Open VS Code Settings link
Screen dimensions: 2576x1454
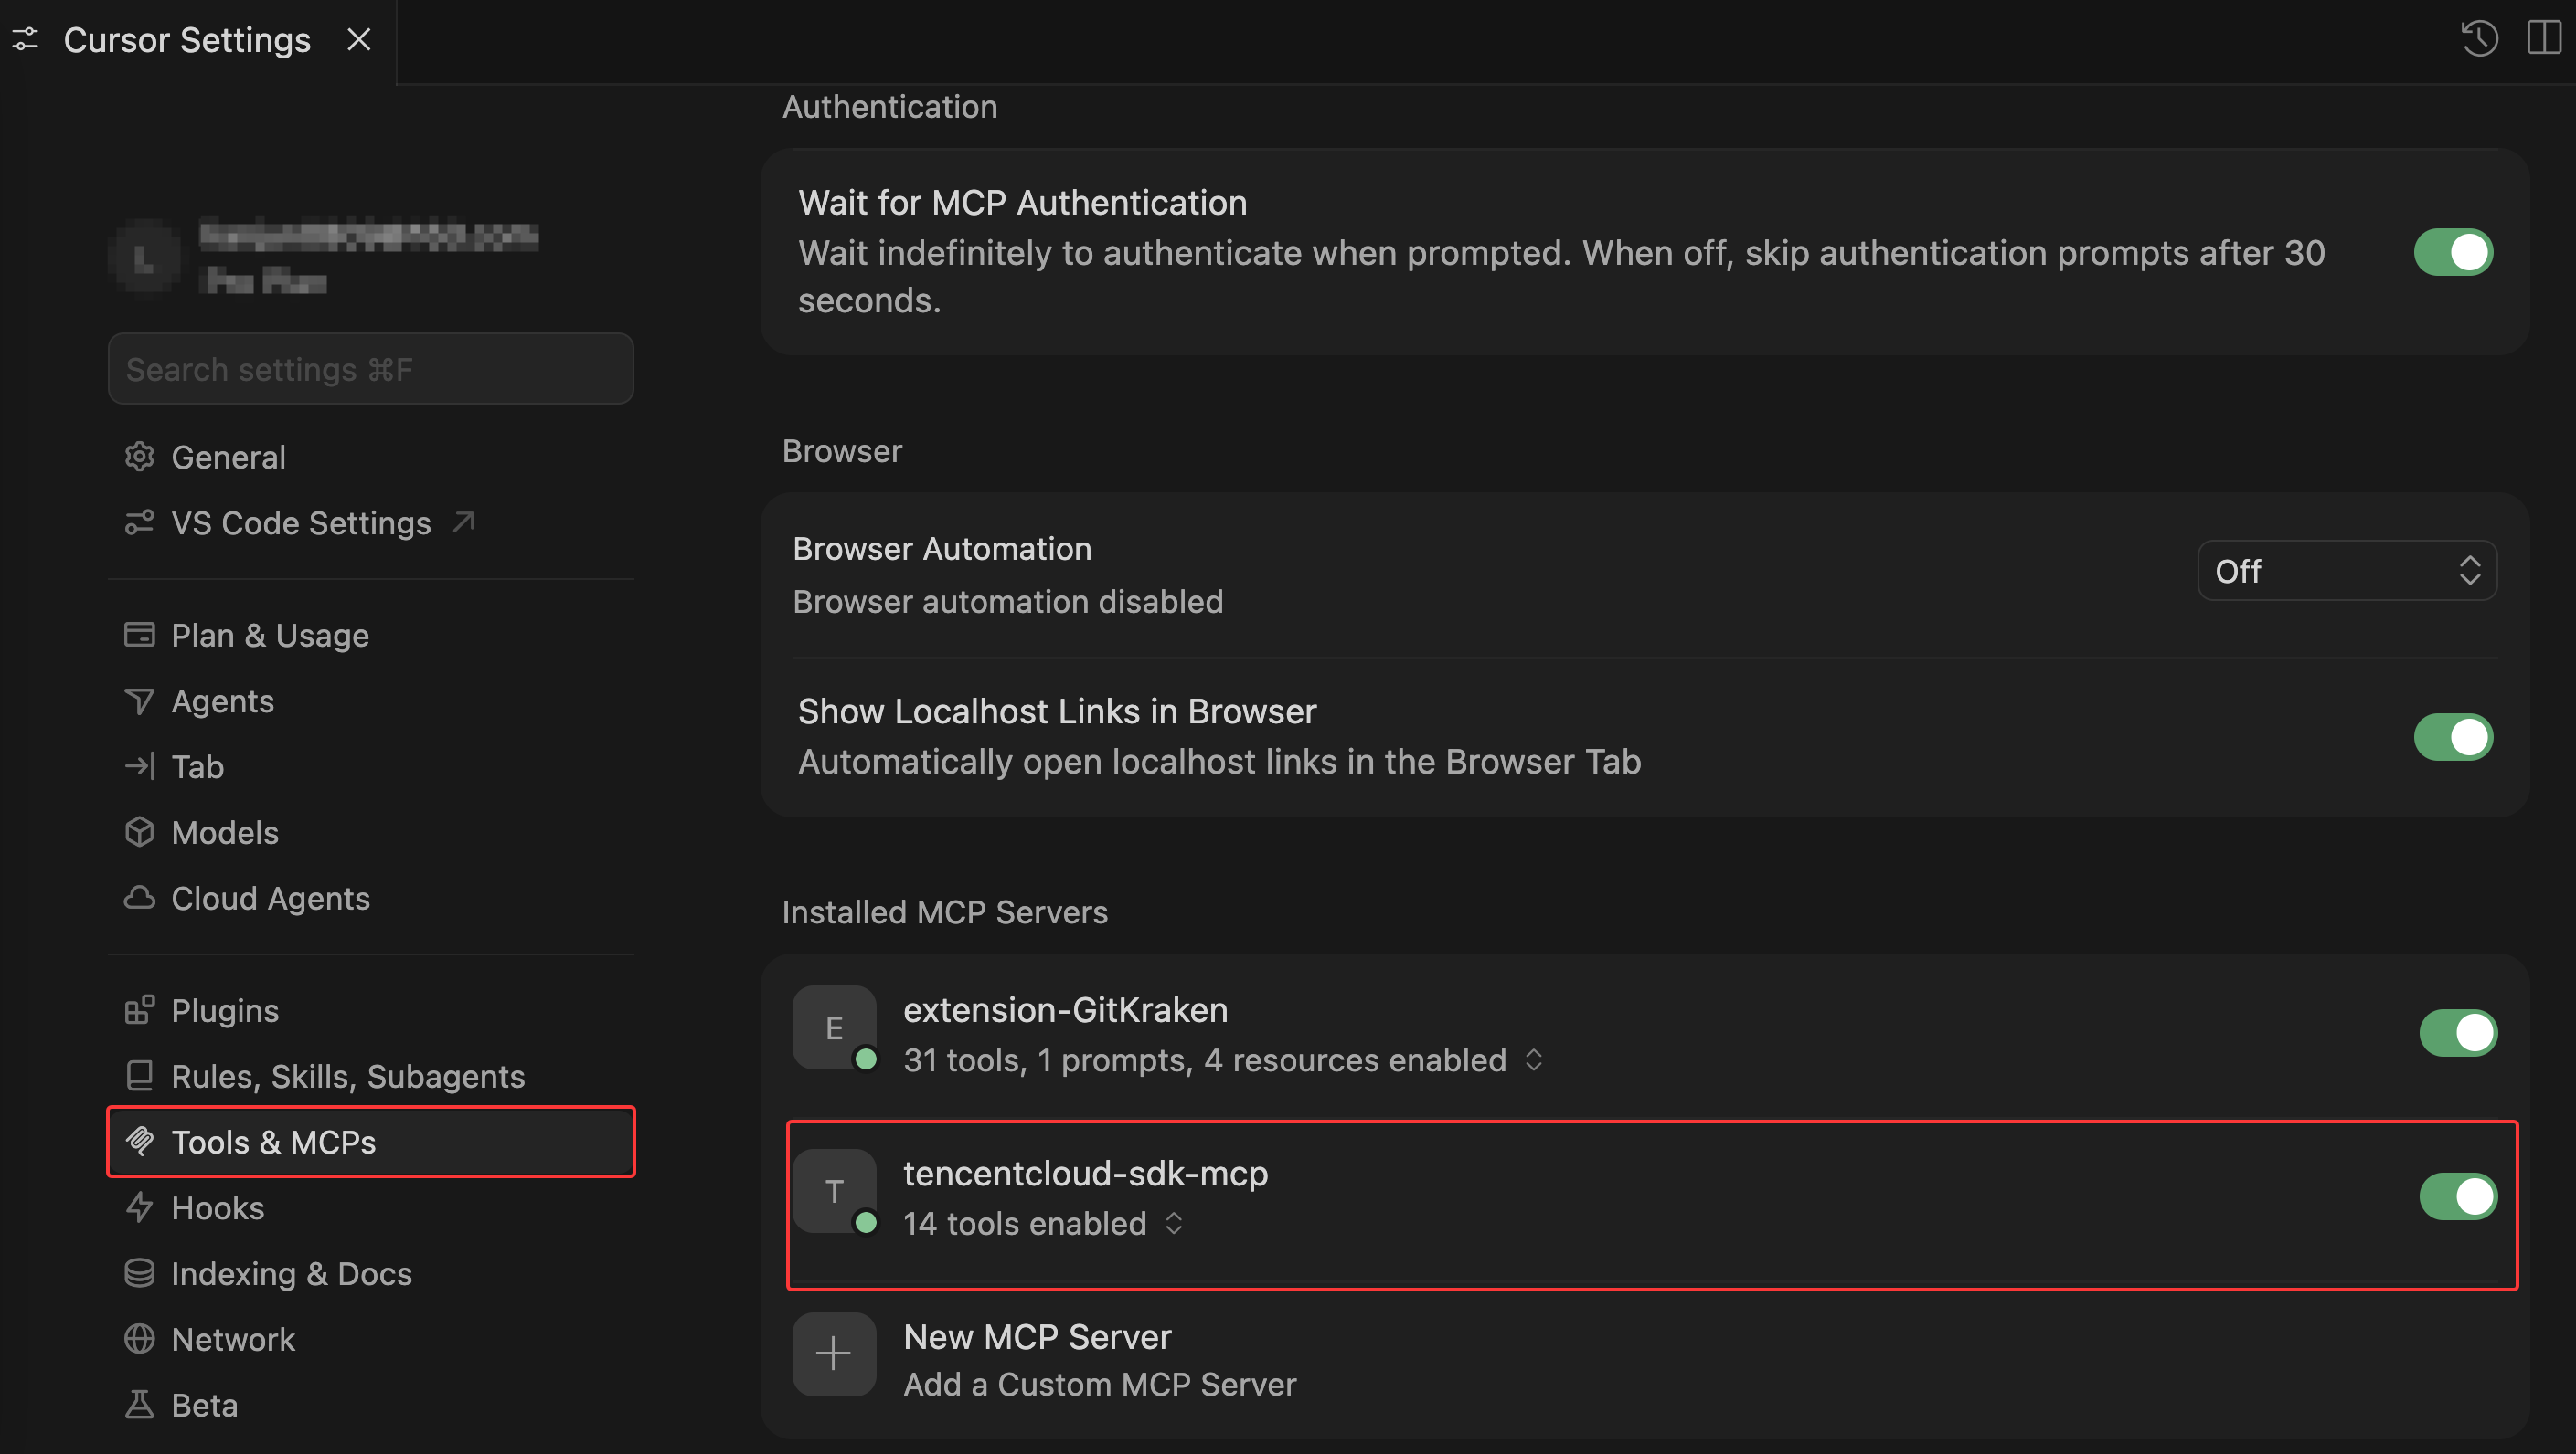[x=370, y=522]
